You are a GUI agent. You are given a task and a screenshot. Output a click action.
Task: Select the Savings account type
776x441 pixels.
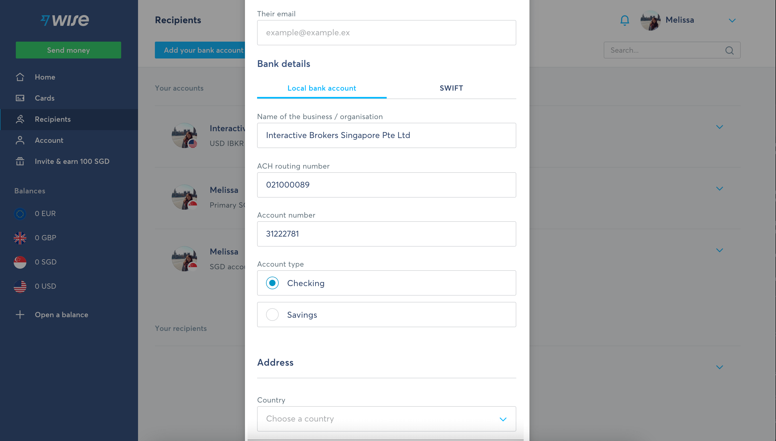[387, 315]
